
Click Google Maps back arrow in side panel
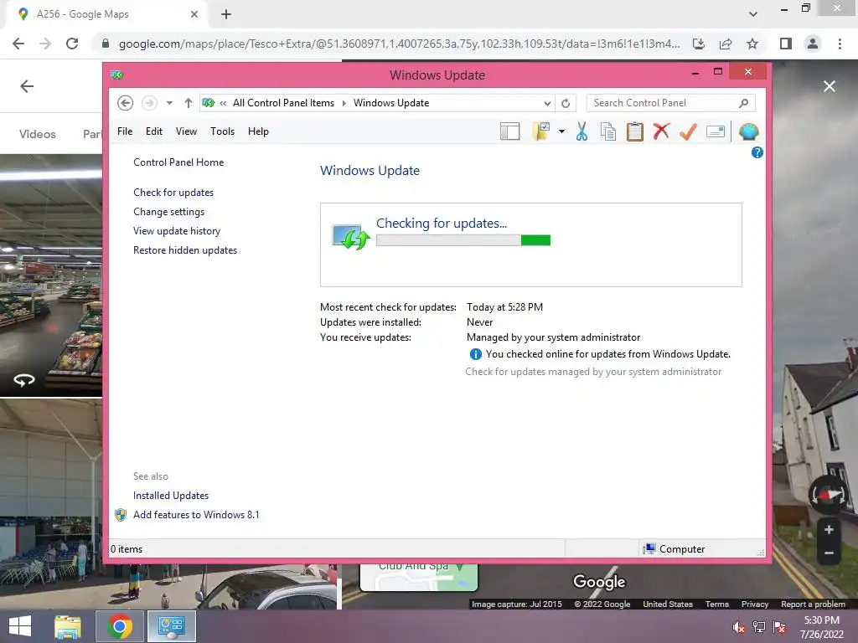click(x=27, y=86)
